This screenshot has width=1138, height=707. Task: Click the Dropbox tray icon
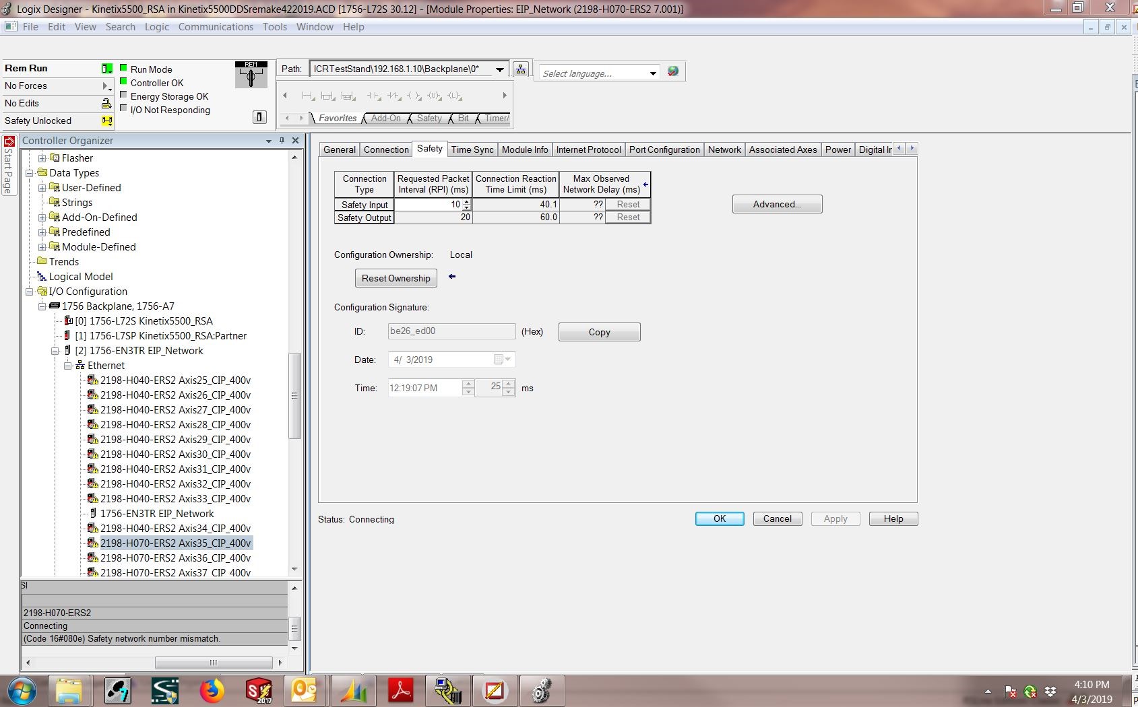coord(1050,692)
